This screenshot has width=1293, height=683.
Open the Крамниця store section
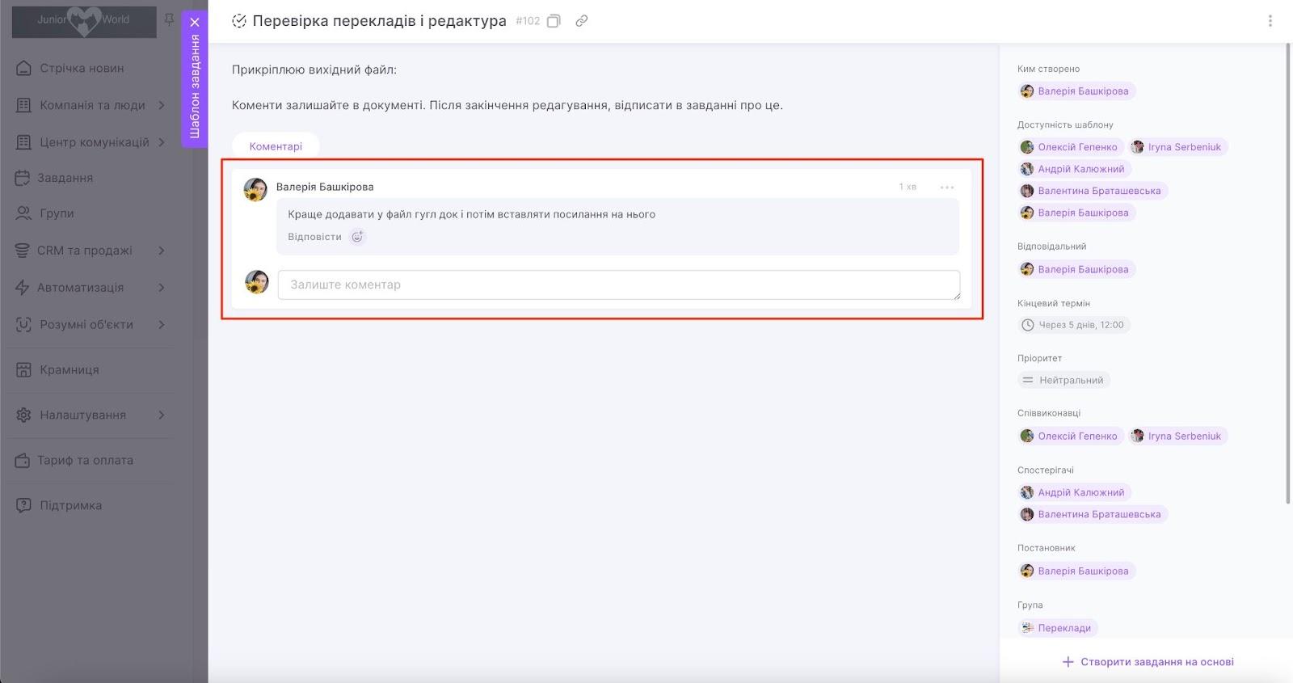point(69,369)
